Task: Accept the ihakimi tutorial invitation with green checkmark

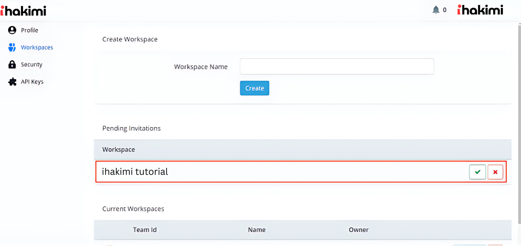Action: point(477,172)
